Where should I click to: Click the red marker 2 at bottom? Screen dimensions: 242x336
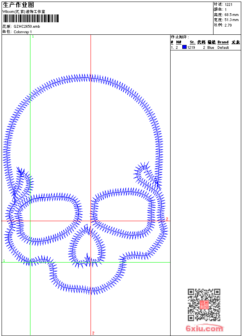pyautogui.click(x=93, y=333)
